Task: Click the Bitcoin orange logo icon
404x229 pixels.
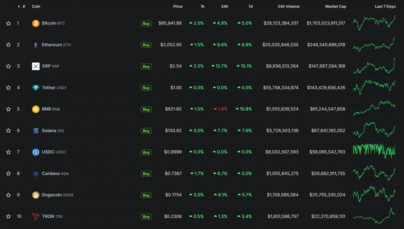Action: (36, 23)
